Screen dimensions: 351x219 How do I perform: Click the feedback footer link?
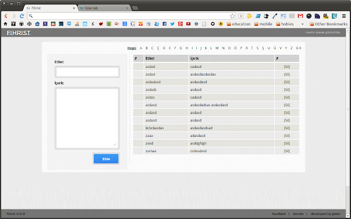pos(279,214)
